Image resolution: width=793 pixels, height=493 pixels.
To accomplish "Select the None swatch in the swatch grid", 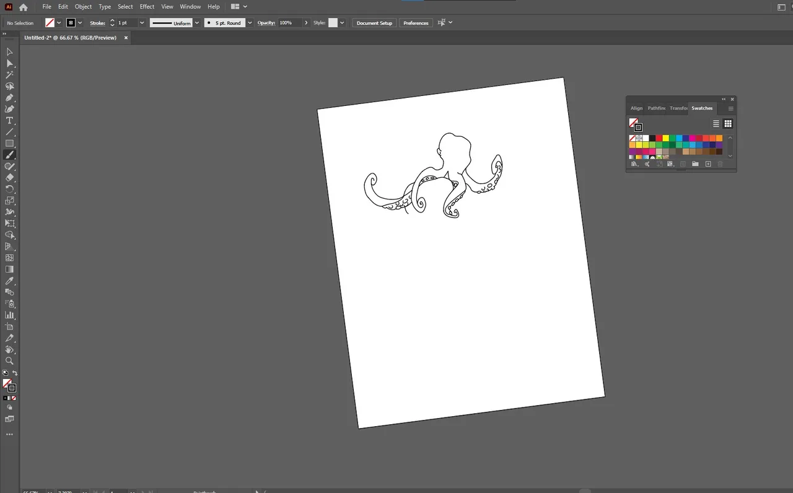I will point(633,138).
